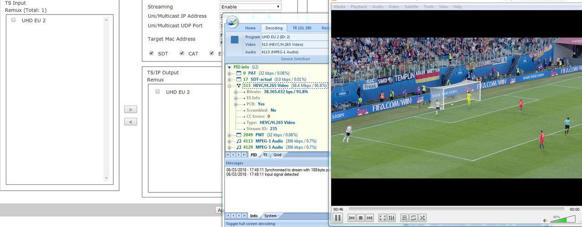Pause playback in VLC player
This screenshot has width=582, height=227.
338,218
